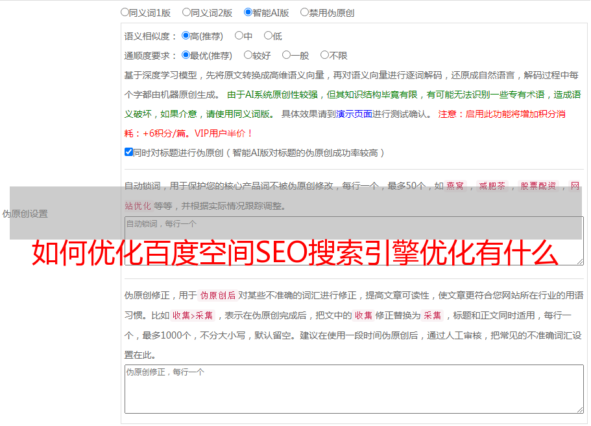Select the 同义词1版 radio option
Viewport: 591px width, 426px height.
click(125, 12)
